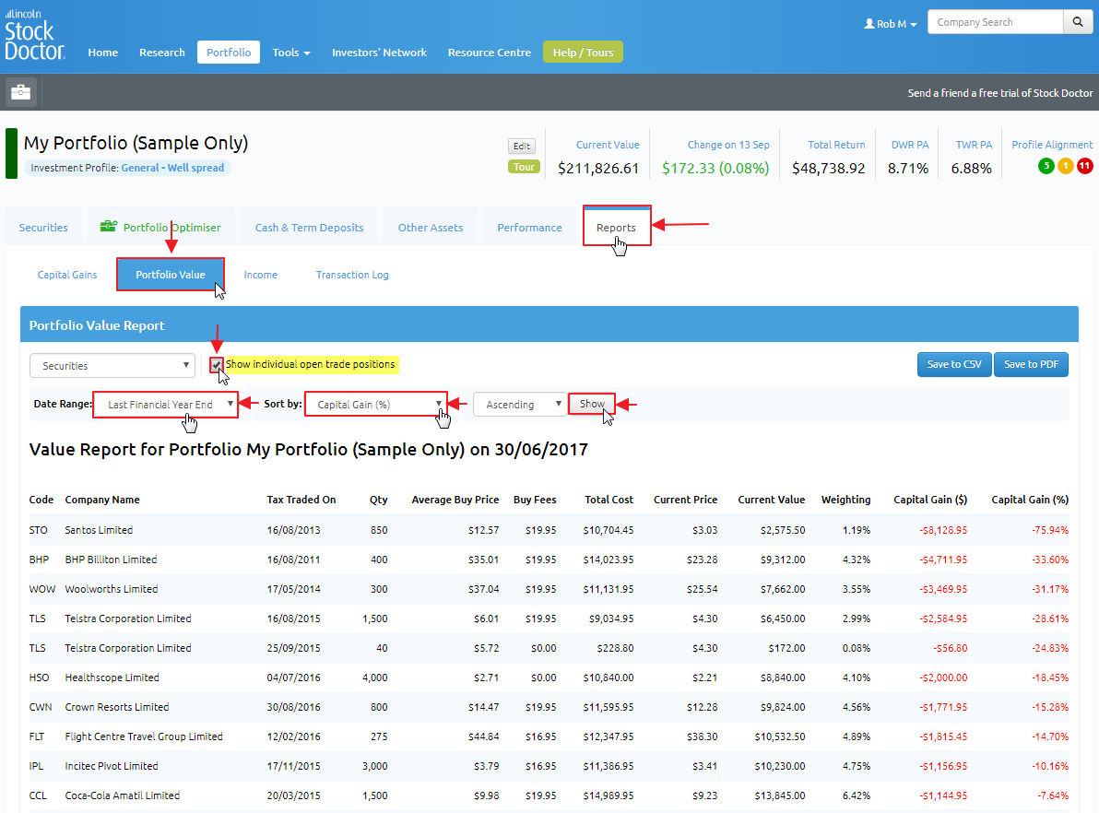Click the green 5 profile alignment badge
This screenshot has width=1099, height=813.
click(x=1046, y=166)
